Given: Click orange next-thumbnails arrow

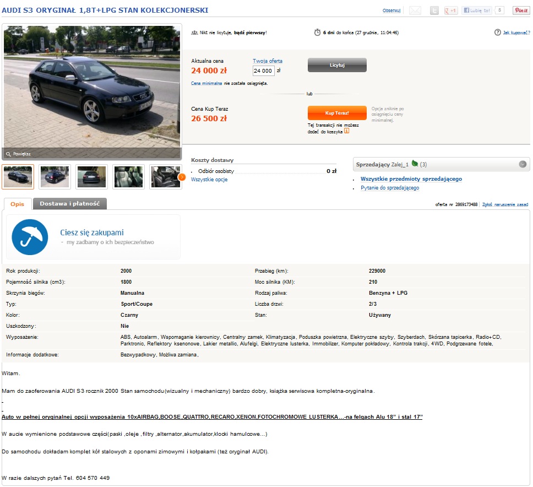Looking at the screenshot, I should (x=182, y=177).
